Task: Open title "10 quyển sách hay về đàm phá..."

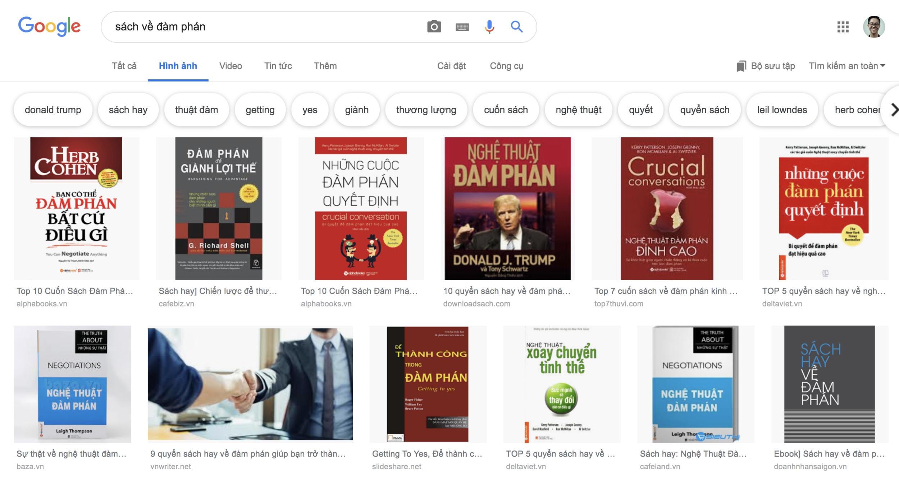Action: tap(507, 291)
